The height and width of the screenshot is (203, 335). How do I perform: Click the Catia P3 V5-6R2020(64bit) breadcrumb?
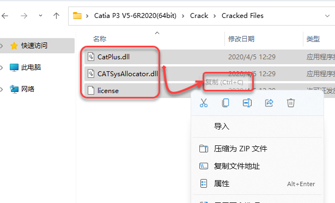[x=135, y=16]
